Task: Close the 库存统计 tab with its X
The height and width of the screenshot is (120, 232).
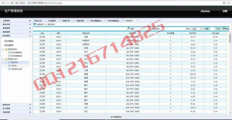Action: 137,20
